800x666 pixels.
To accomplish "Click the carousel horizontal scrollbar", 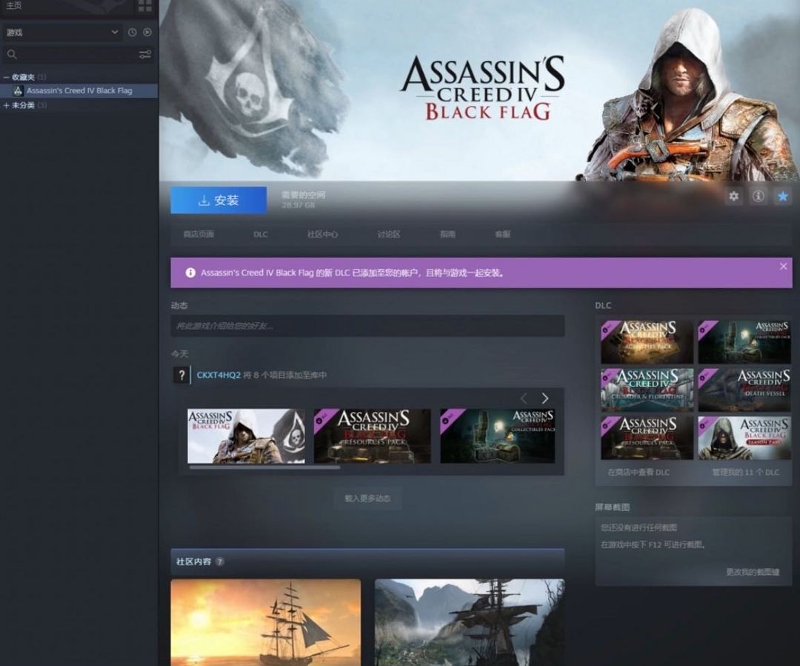I will [264, 467].
